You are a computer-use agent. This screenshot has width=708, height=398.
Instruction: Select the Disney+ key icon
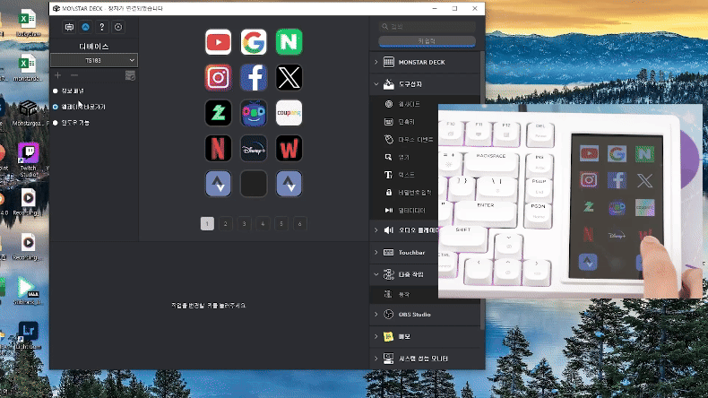(254, 148)
